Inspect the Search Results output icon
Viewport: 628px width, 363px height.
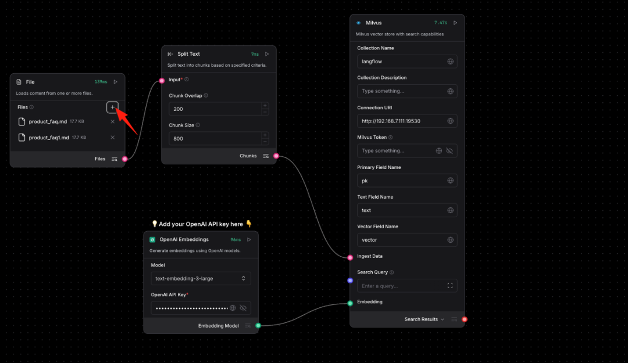point(454,319)
